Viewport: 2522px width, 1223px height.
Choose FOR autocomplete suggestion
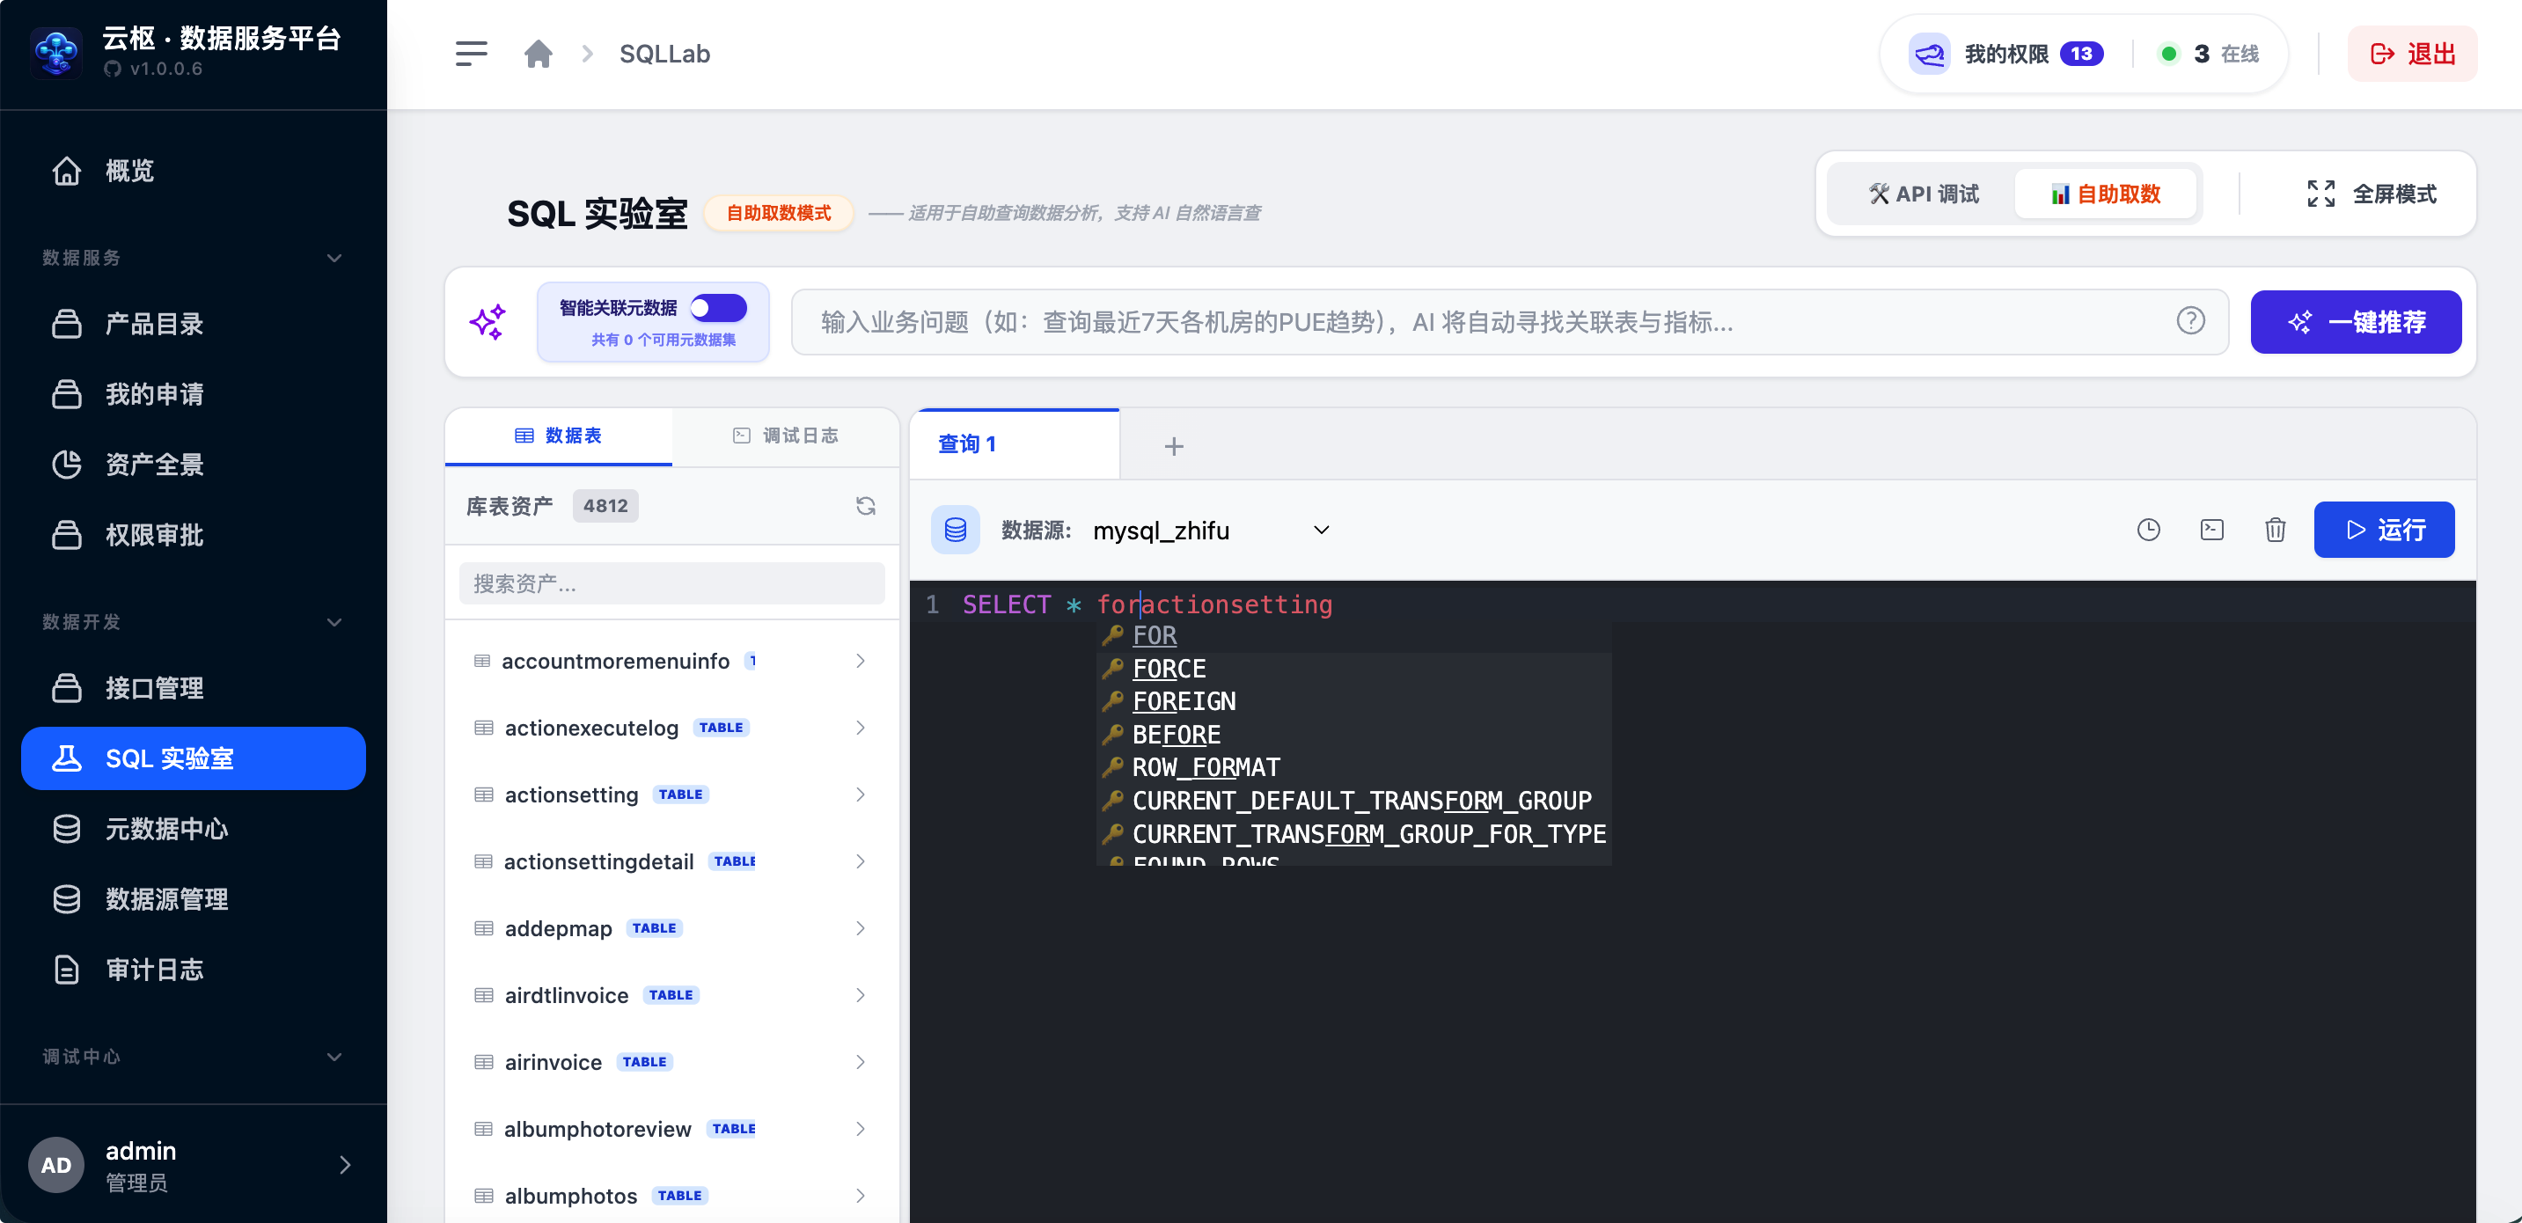(1354, 635)
